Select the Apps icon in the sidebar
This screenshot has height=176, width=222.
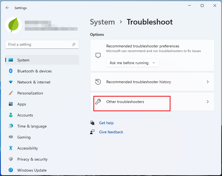(x=11, y=104)
